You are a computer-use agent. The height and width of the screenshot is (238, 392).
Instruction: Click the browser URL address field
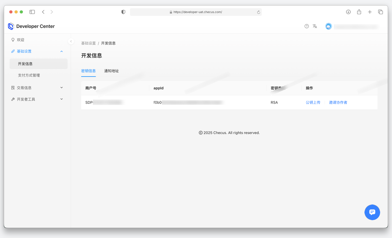[x=196, y=12]
